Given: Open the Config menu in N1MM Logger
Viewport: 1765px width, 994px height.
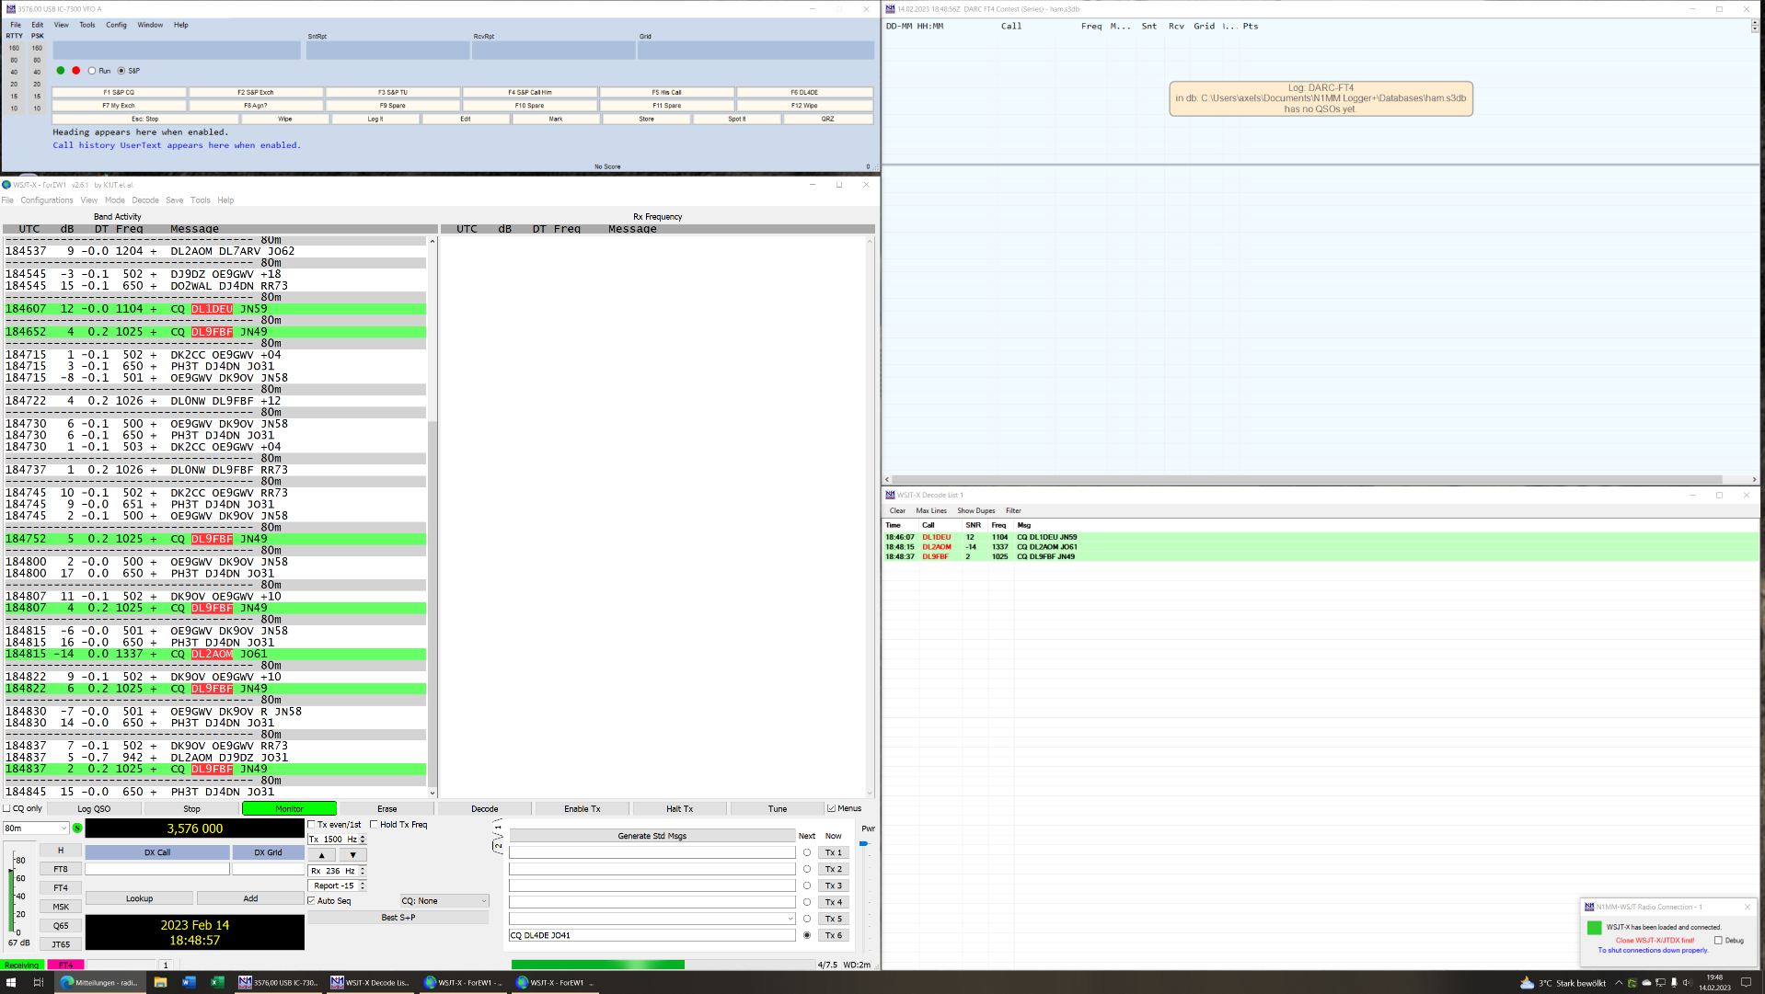Looking at the screenshot, I should pos(116,25).
